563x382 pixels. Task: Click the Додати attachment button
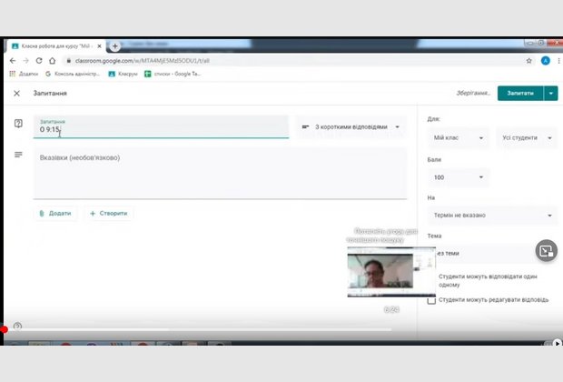(55, 214)
